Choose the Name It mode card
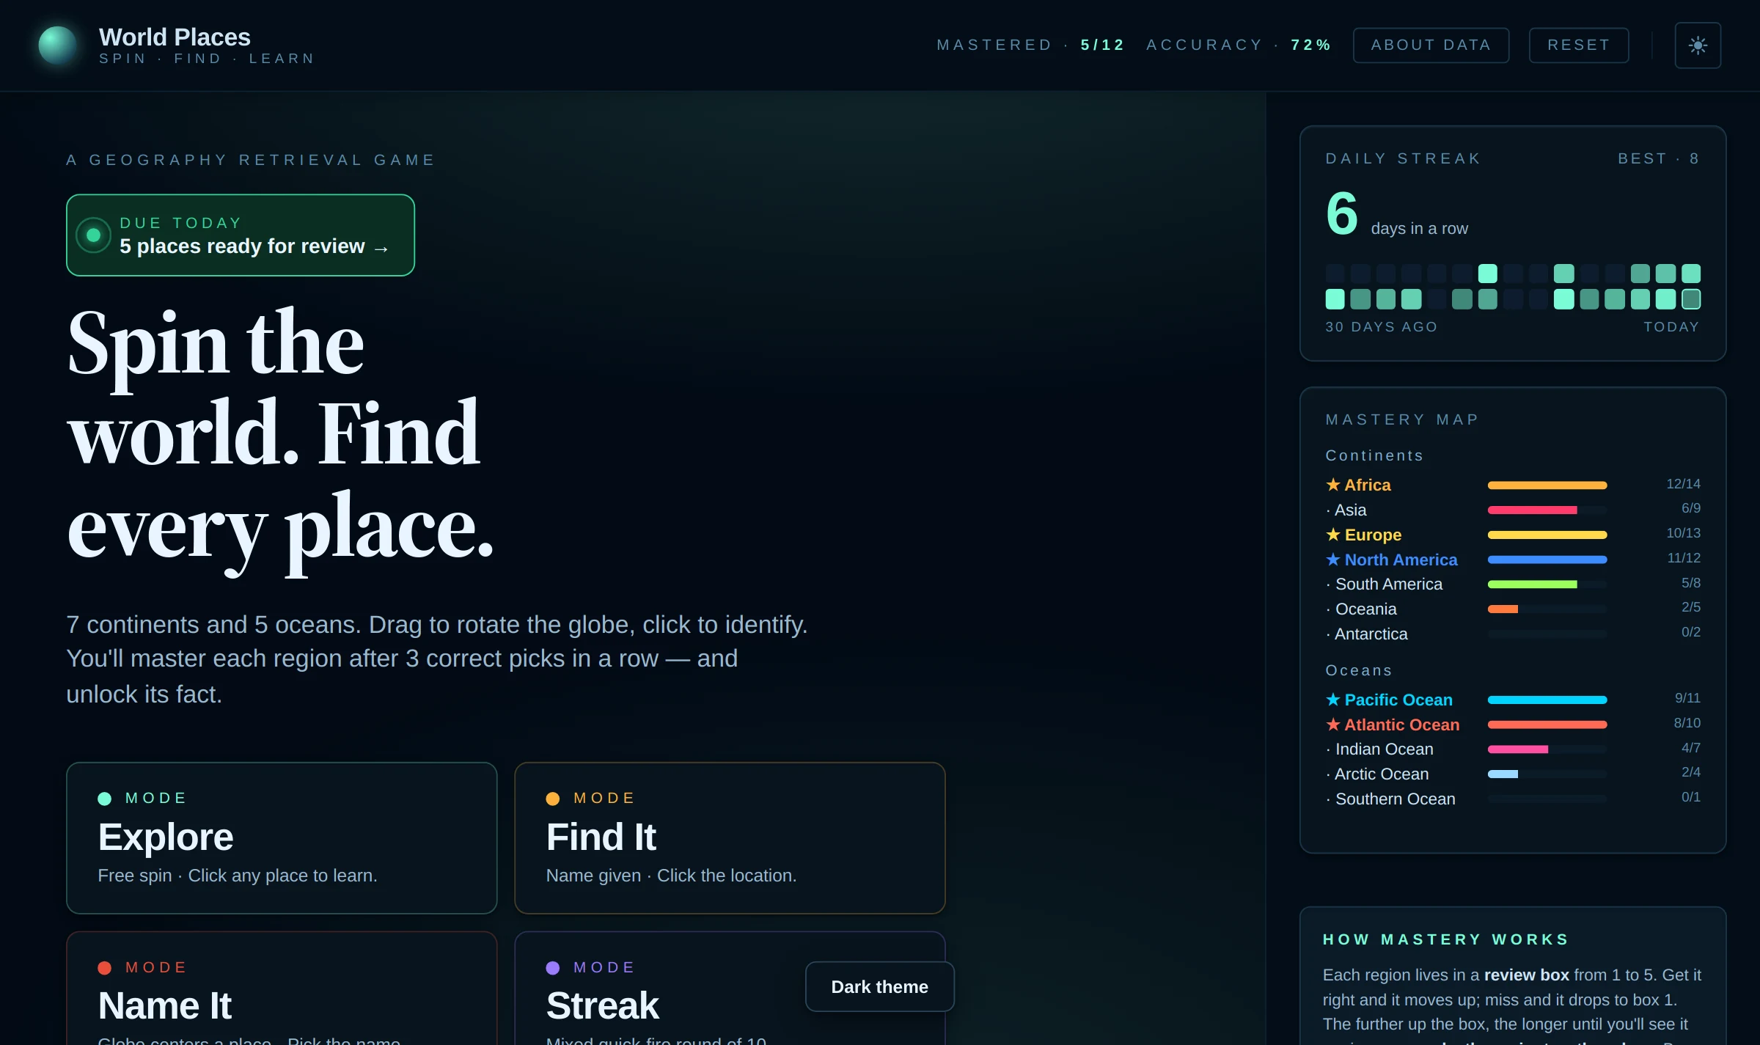Viewport: 1760px width, 1045px height. click(x=282, y=988)
